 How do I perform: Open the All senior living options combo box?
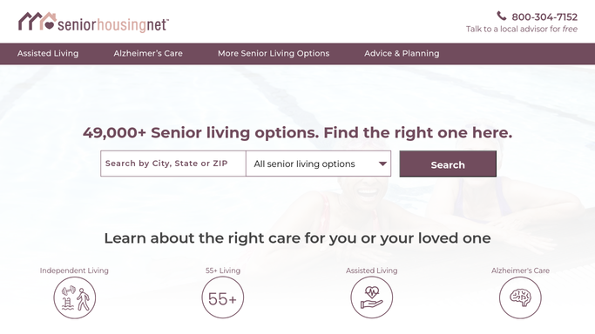point(318,164)
